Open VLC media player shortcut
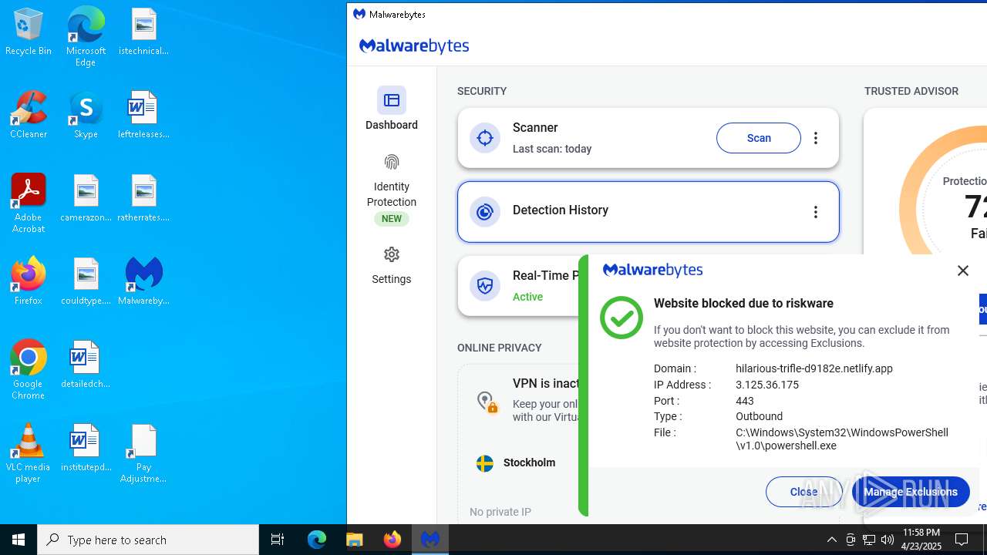The height and width of the screenshot is (555, 987). [29, 453]
